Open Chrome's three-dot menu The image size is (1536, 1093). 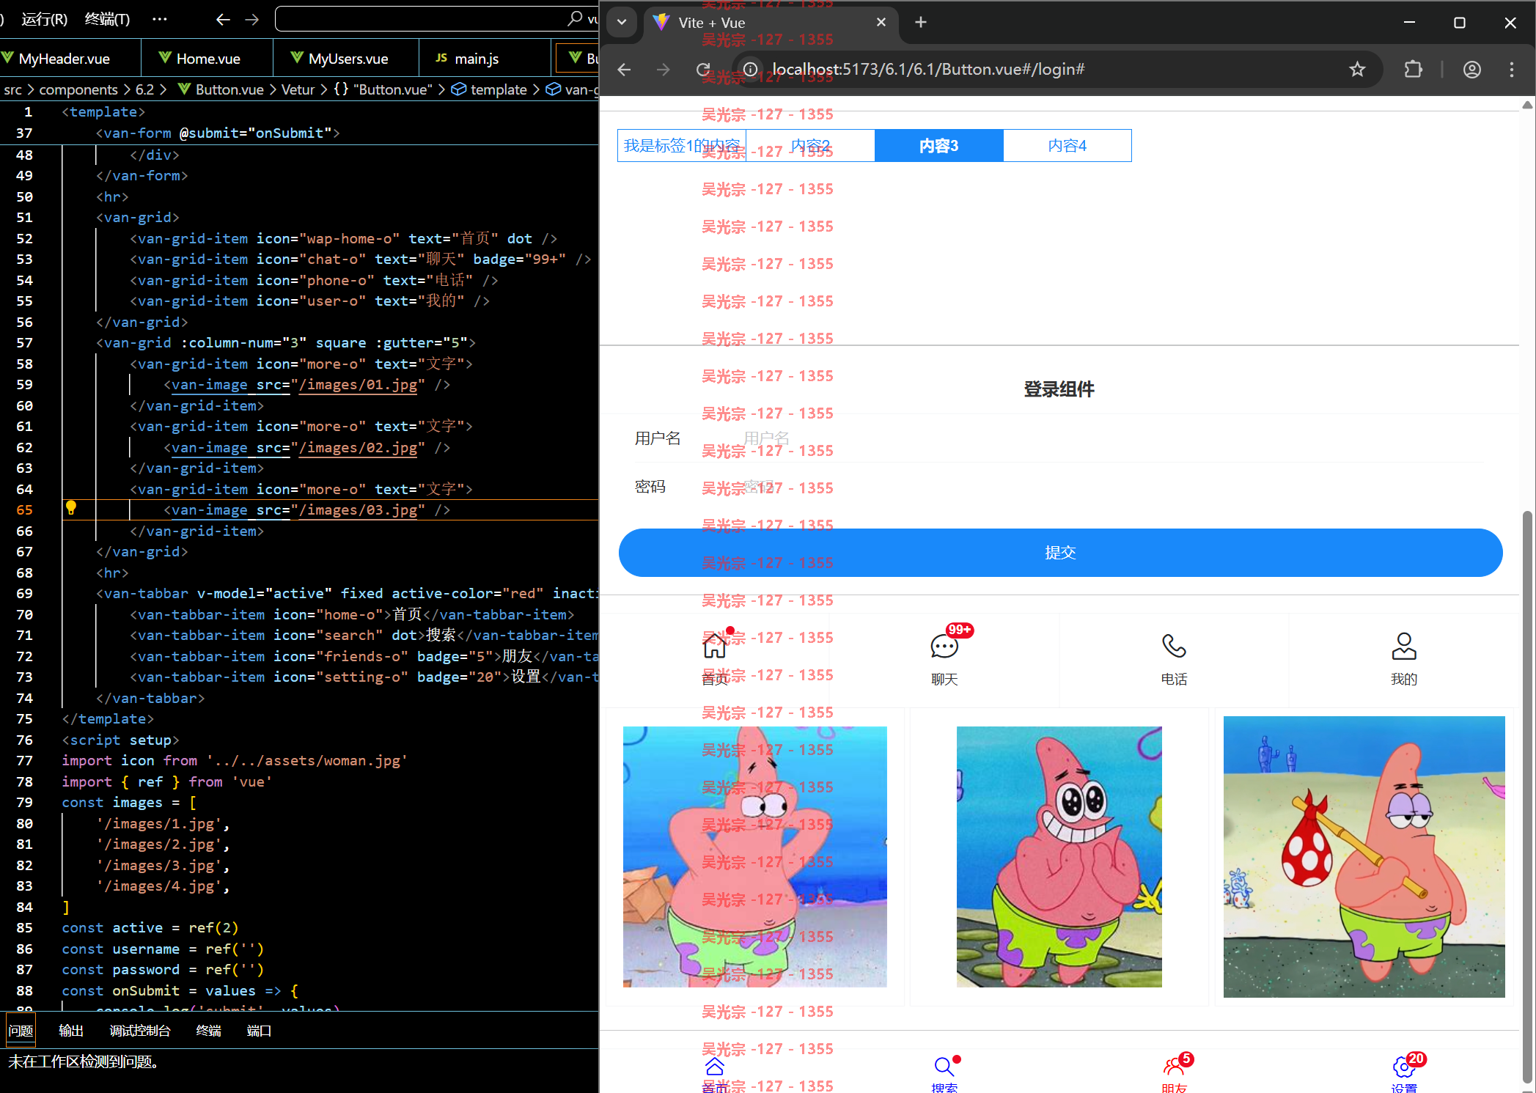point(1512,70)
